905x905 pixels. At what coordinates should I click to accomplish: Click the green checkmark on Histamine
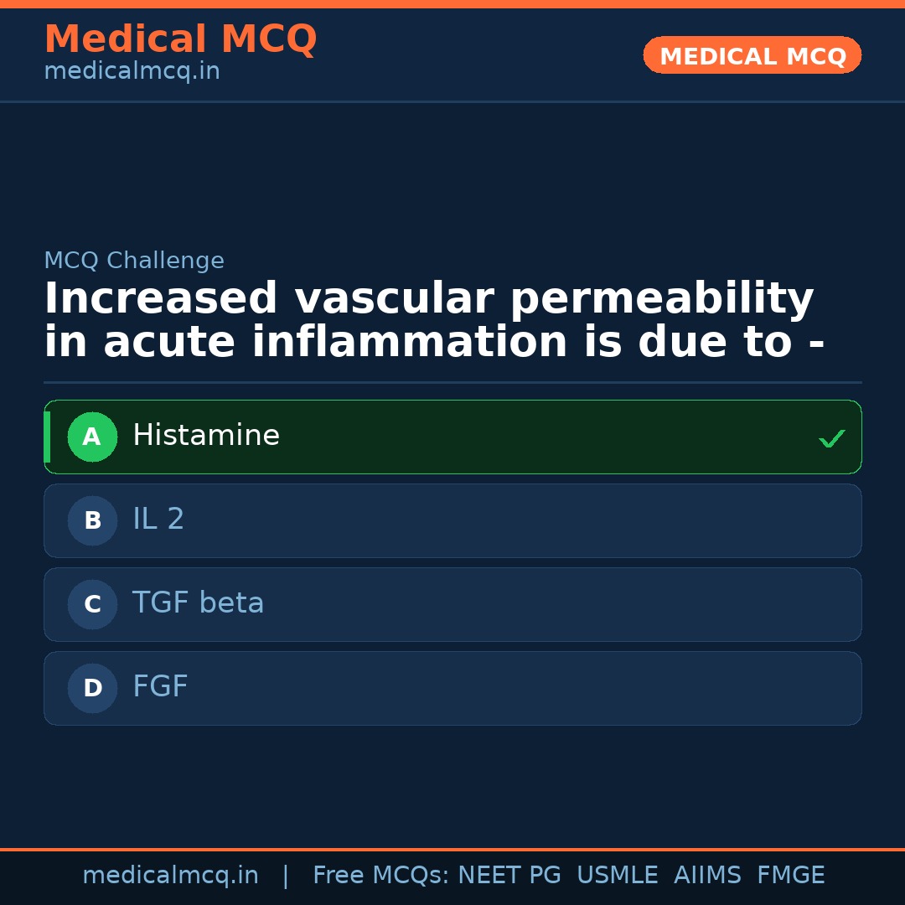point(831,438)
